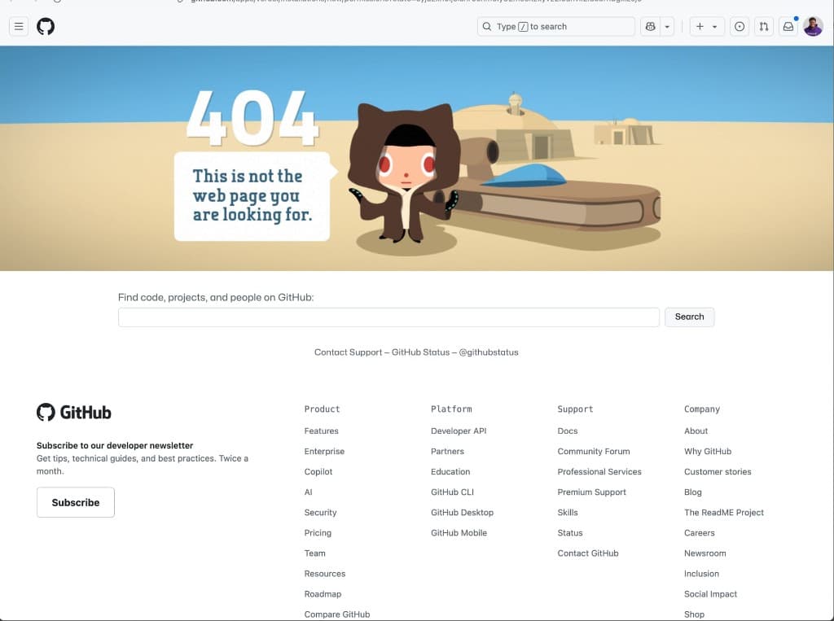Screen dimensions: 834x621
Task: Open the @githubstatus link
Action: coord(489,352)
